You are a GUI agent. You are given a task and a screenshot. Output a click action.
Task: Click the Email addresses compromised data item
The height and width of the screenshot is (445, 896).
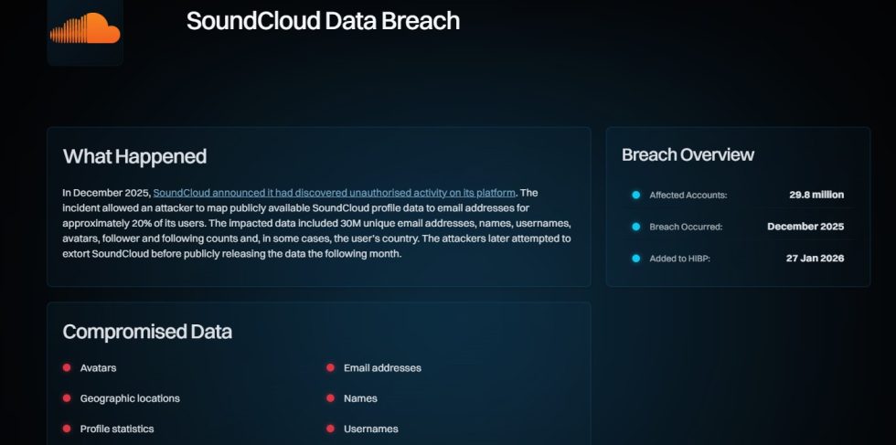tap(382, 368)
